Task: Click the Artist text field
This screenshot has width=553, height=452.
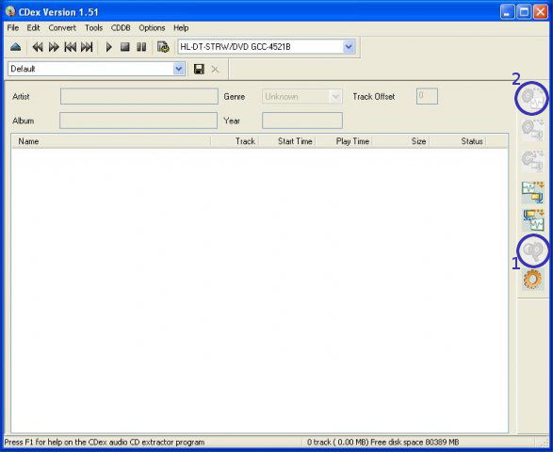Action: 138,96
